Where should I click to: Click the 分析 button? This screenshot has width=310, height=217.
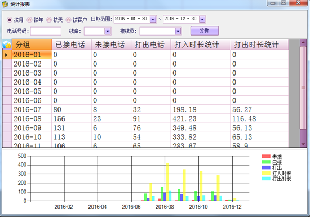[205, 30]
